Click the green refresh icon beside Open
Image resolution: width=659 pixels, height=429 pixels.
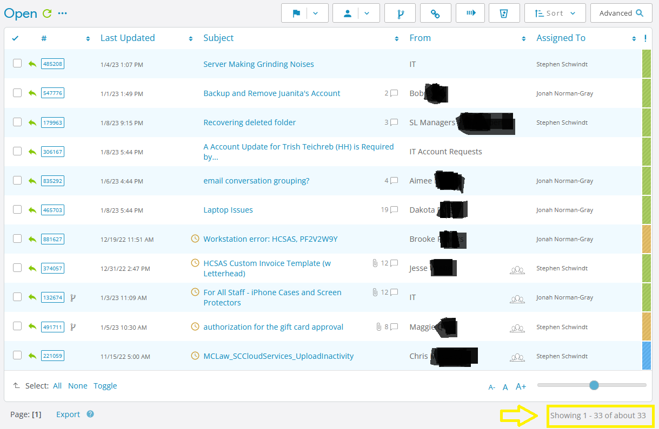47,13
